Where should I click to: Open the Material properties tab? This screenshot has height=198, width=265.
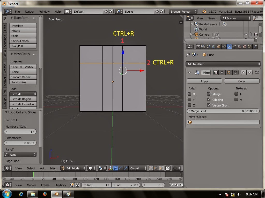(239, 47)
